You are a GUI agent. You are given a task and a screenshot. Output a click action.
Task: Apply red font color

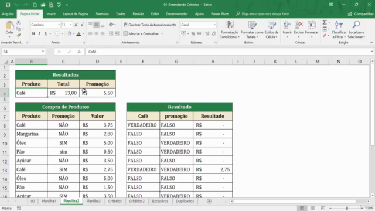(x=79, y=34)
